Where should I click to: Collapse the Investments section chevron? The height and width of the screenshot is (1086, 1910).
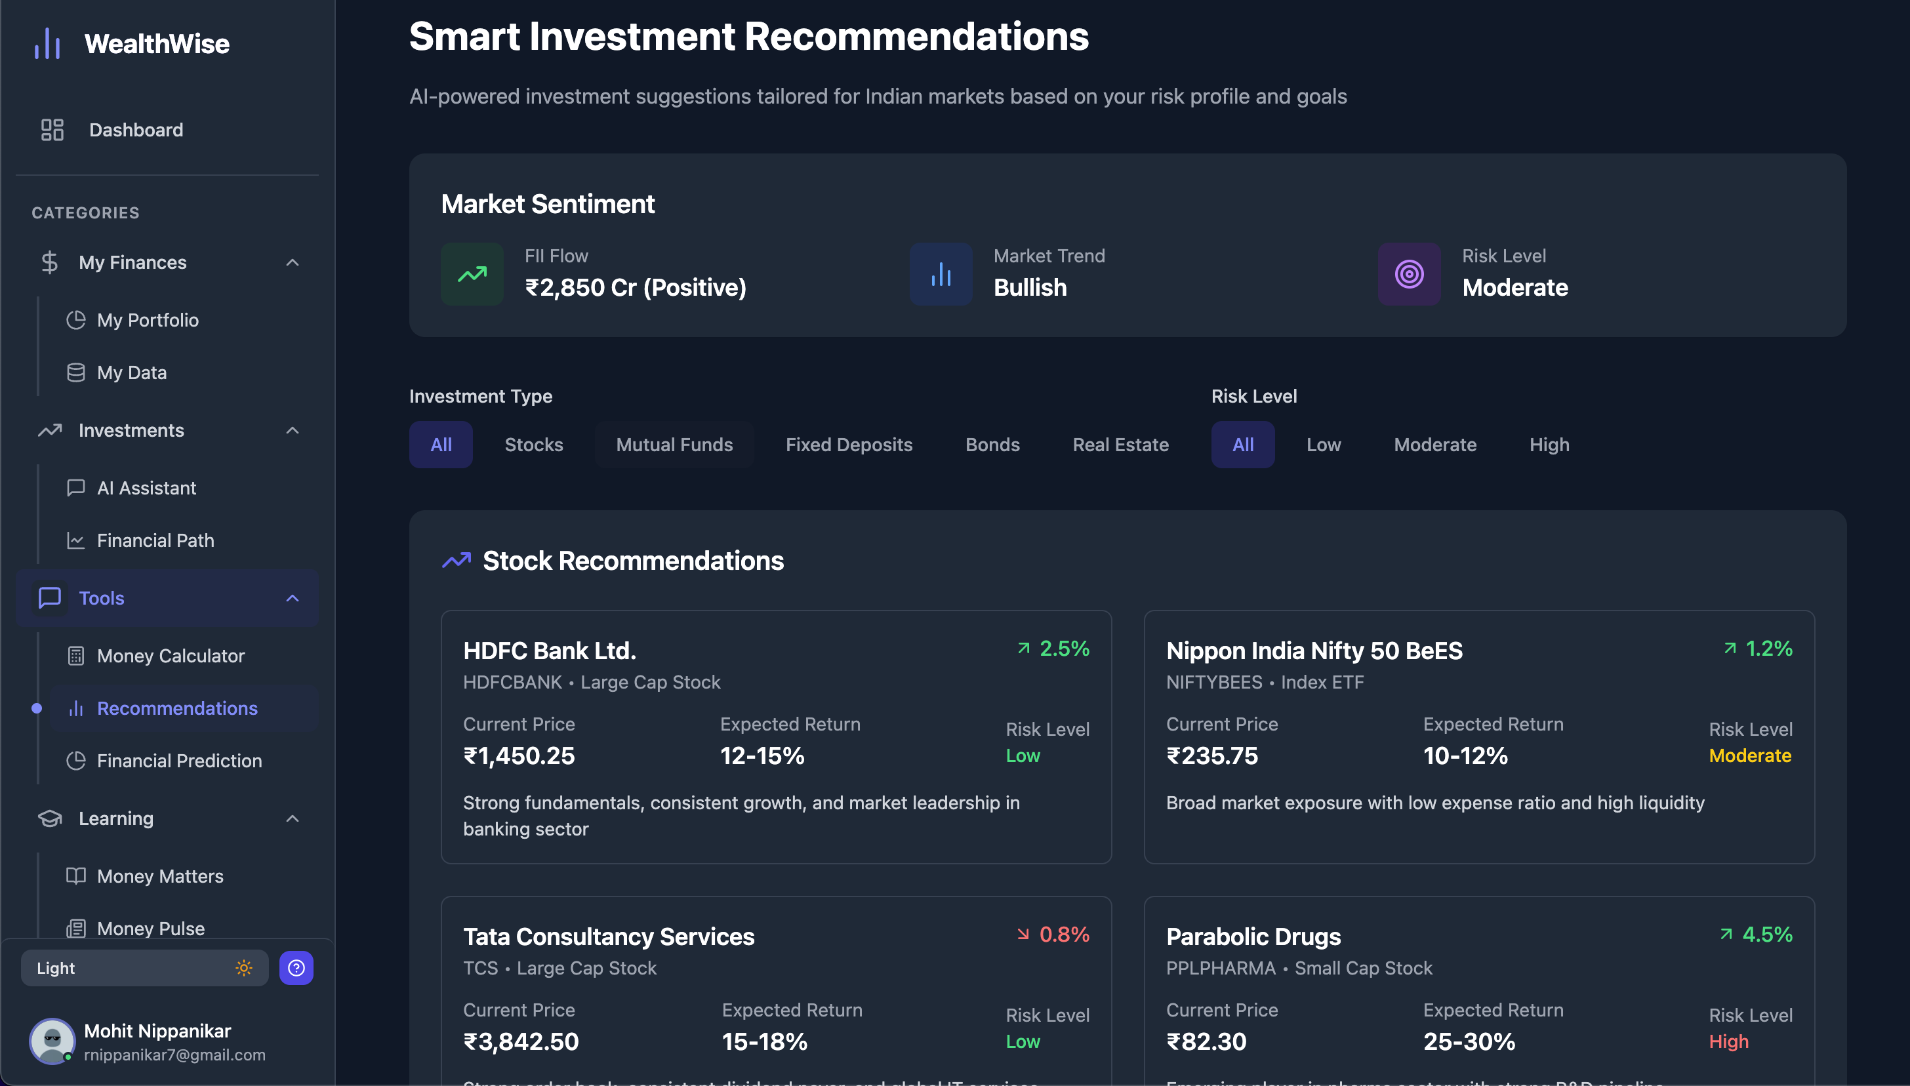click(293, 430)
